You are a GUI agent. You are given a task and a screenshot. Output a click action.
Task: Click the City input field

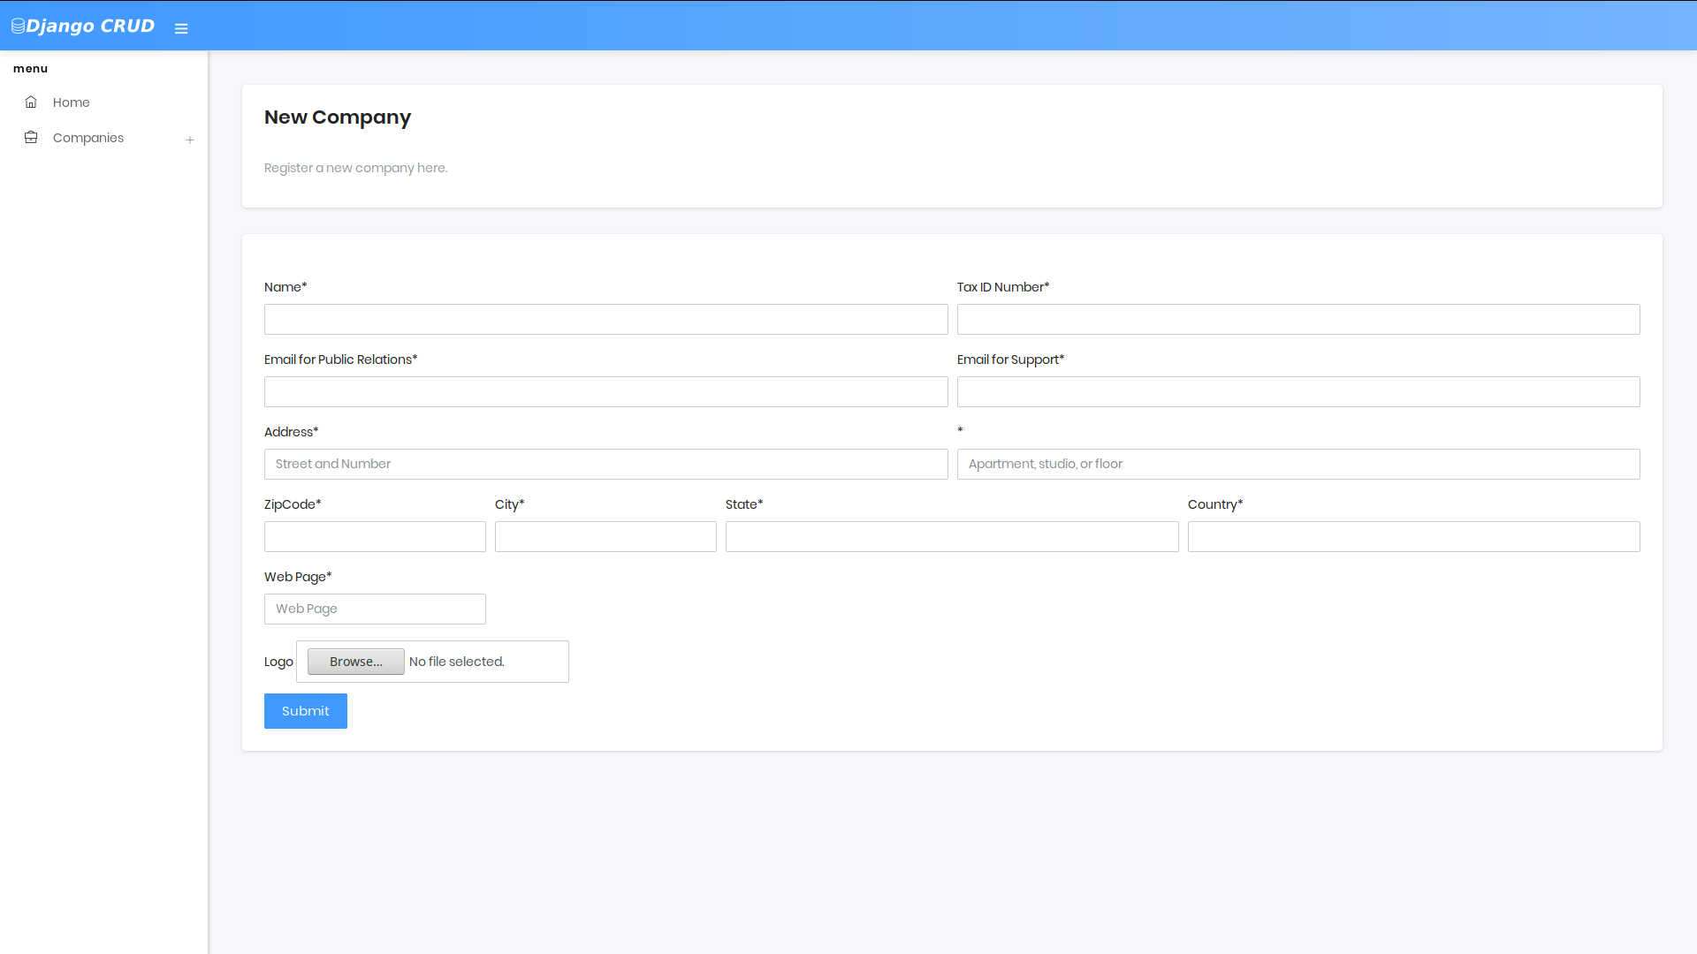tap(605, 537)
